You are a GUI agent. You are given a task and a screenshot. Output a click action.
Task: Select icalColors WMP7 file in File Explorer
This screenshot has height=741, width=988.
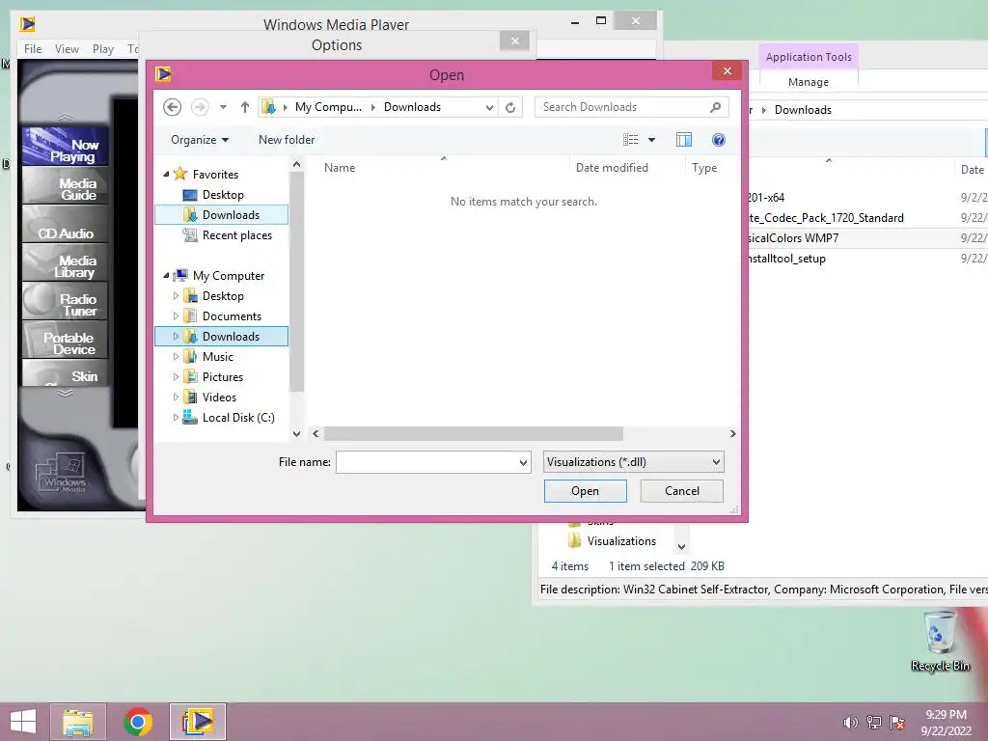794,238
